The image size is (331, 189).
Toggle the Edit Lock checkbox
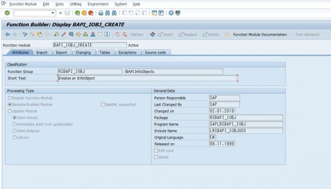tap(156, 150)
